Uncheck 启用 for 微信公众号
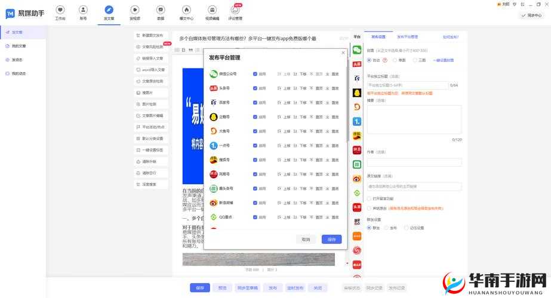This screenshot has height=298, width=551. (255, 74)
